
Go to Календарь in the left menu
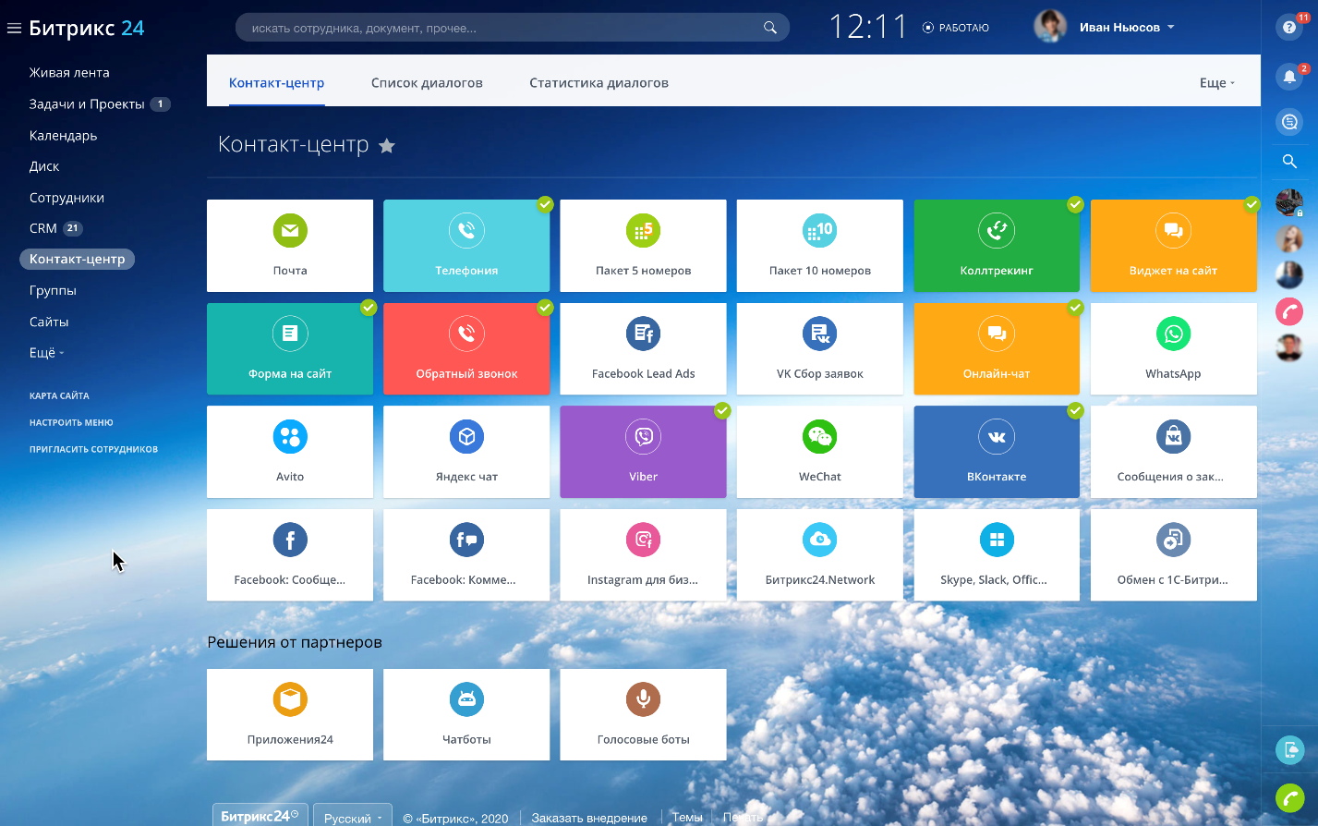click(x=63, y=136)
